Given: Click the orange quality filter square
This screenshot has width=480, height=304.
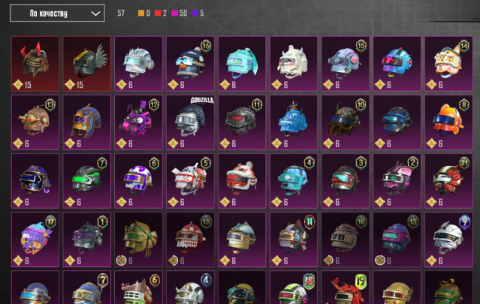Looking at the screenshot, I should point(141,13).
